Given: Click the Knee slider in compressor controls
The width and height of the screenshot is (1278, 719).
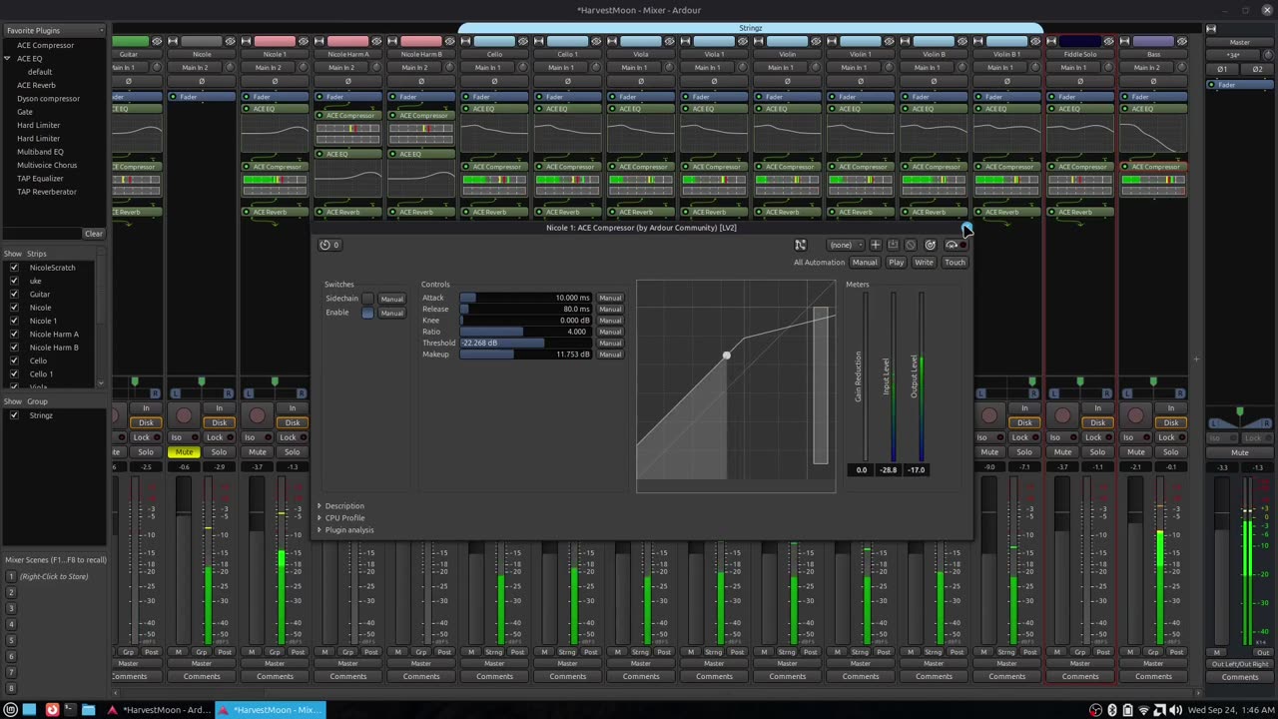Looking at the screenshot, I should [525, 321].
